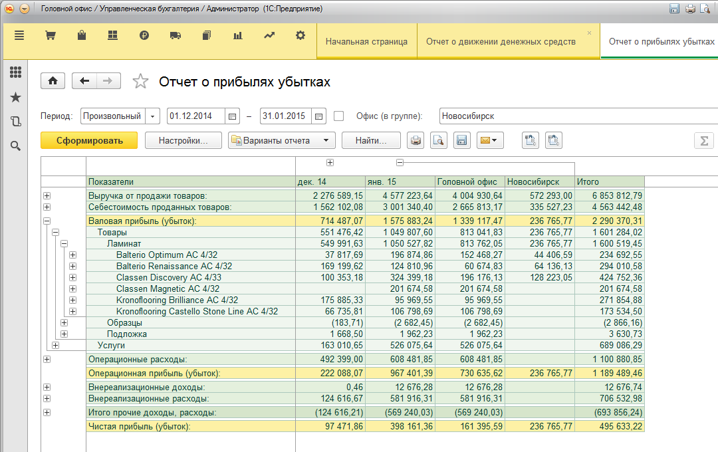
Task: Click the end date field 31.01.2015
Action: tap(286, 116)
